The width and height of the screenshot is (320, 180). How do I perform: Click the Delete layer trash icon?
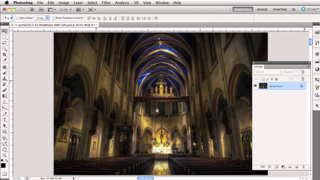click(x=303, y=167)
